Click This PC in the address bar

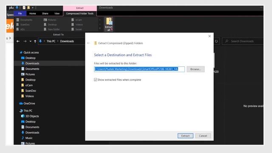pyautogui.click(x=51, y=41)
